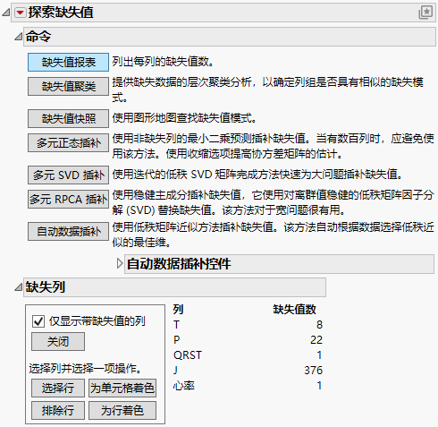
Task: Click the 多元 SVD 插补 button
Action: click(68, 175)
